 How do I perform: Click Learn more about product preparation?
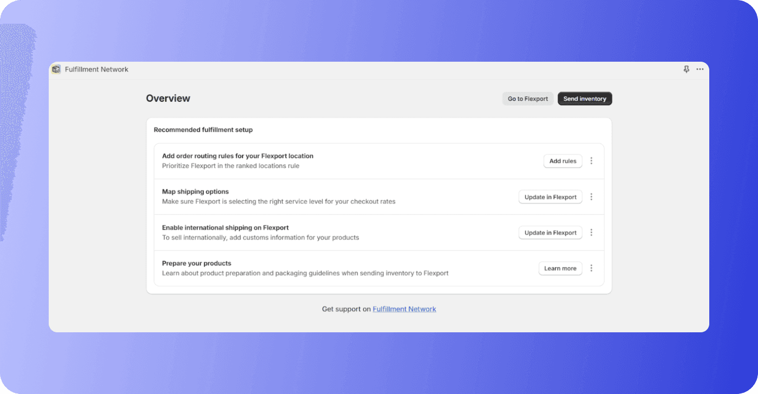560,268
